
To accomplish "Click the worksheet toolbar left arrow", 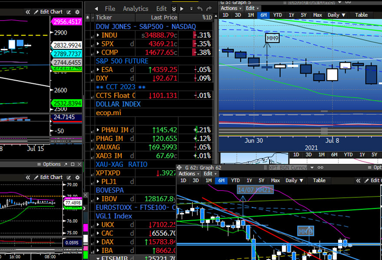I will pyautogui.click(x=96, y=9).
